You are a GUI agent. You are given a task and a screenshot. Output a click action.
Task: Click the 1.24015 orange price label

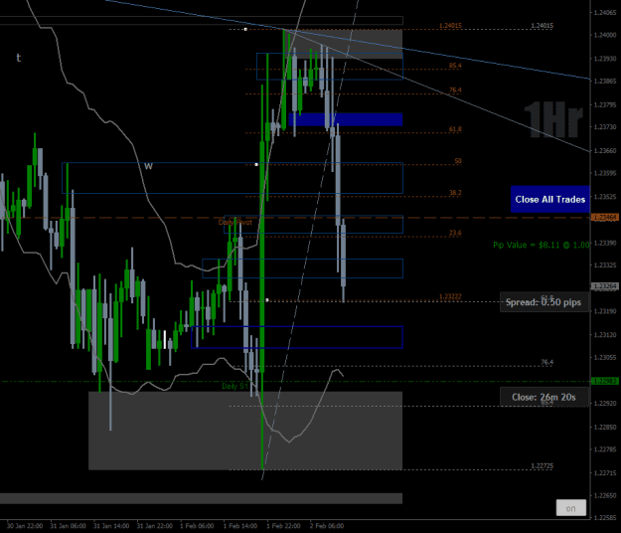[x=450, y=26]
